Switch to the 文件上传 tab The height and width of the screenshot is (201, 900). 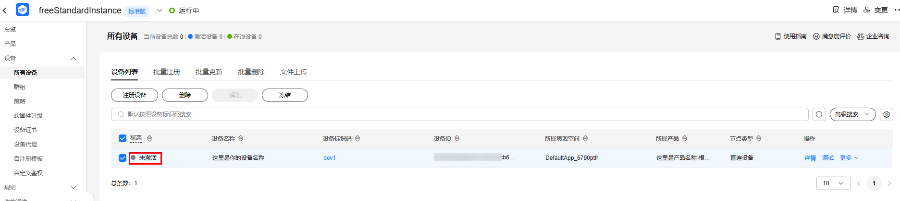tap(294, 72)
